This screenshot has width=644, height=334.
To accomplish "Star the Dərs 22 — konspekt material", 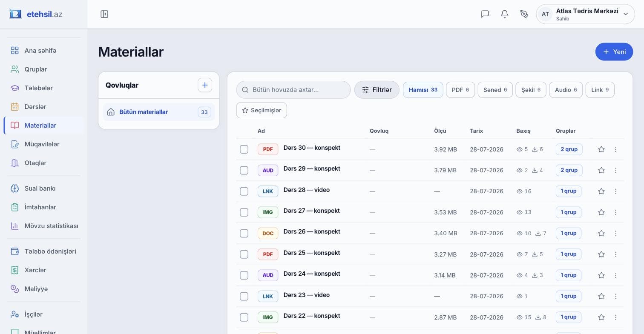I will pyautogui.click(x=601, y=317).
